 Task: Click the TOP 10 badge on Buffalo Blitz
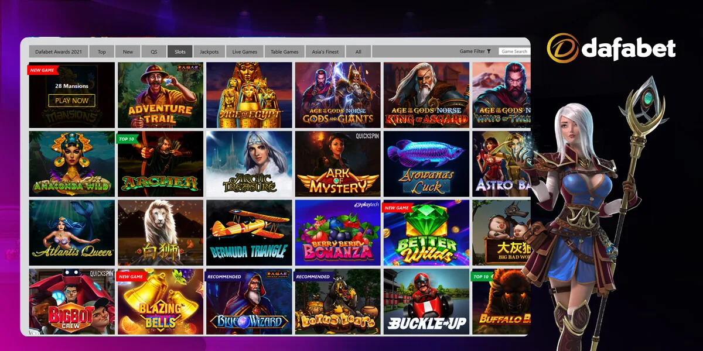(x=482, y=277)
